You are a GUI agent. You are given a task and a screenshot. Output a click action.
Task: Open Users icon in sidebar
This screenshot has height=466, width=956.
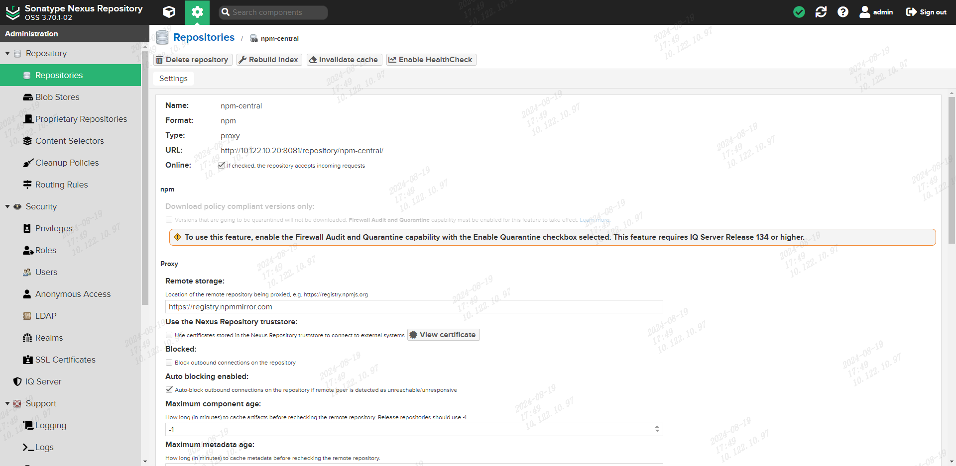click(27, 272)
